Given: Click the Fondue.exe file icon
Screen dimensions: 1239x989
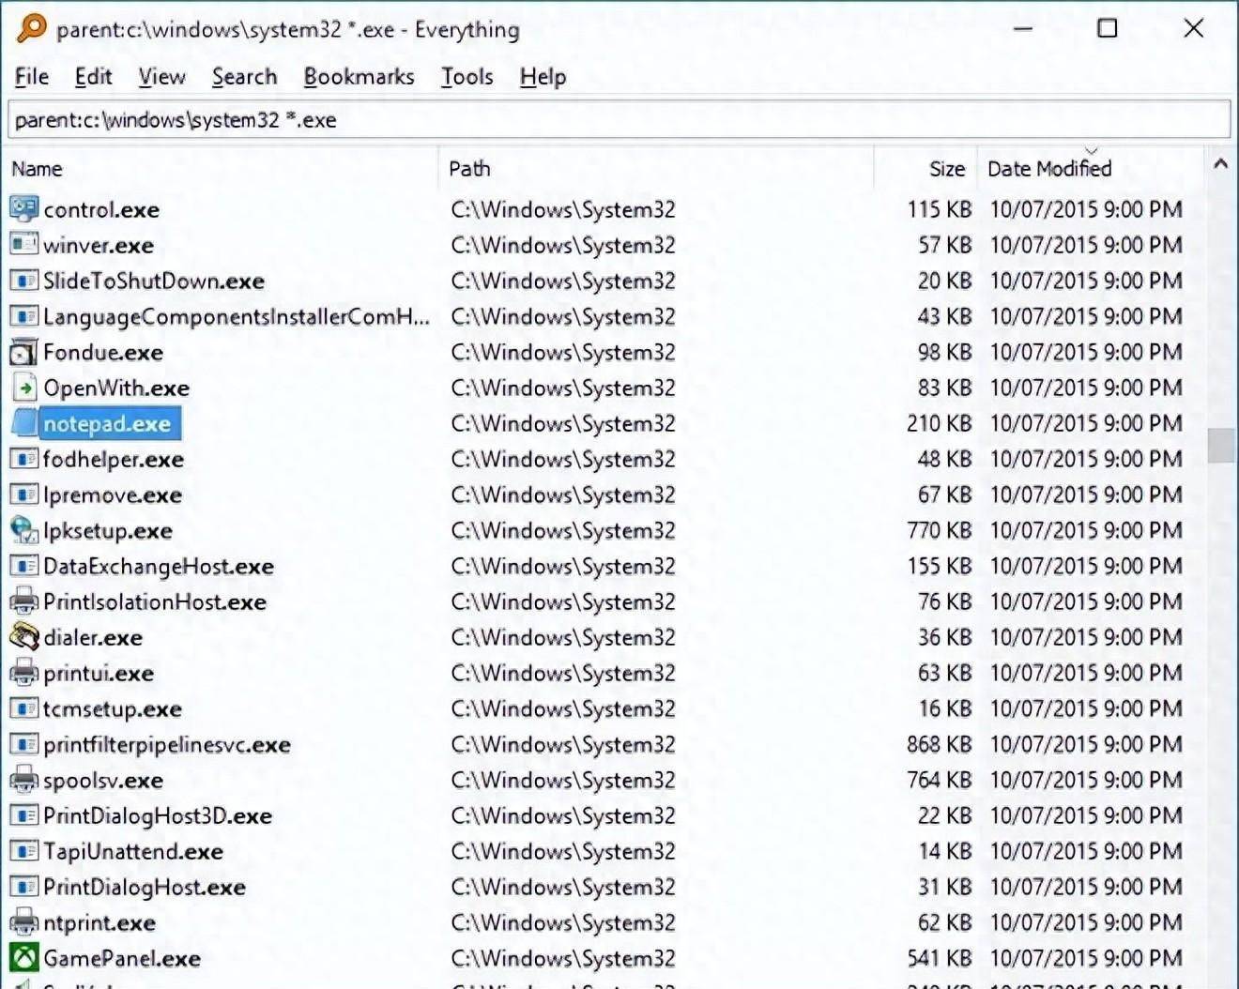Looking at the screenshot, I should [23, 352].
